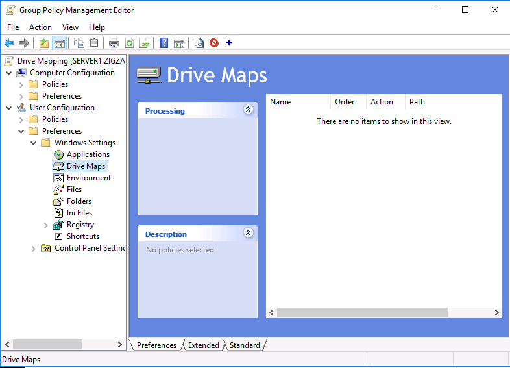Click the Refresh toolbar icon
Image resolution: width=510 pixels, height=368 pixels.
point(130,43)
